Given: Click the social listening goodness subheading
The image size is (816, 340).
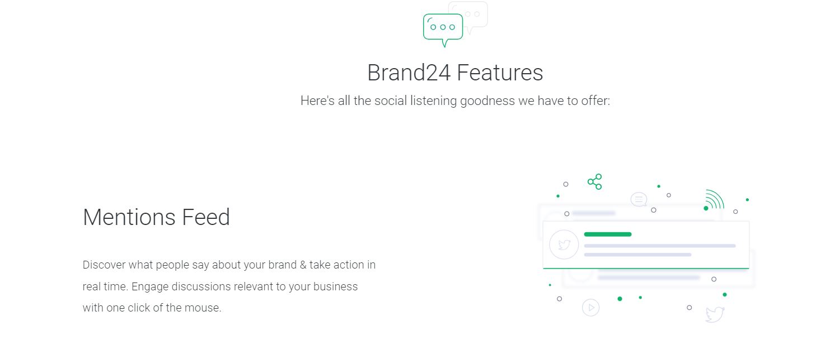Looking at the screenshot, I should tap(454, 101).
